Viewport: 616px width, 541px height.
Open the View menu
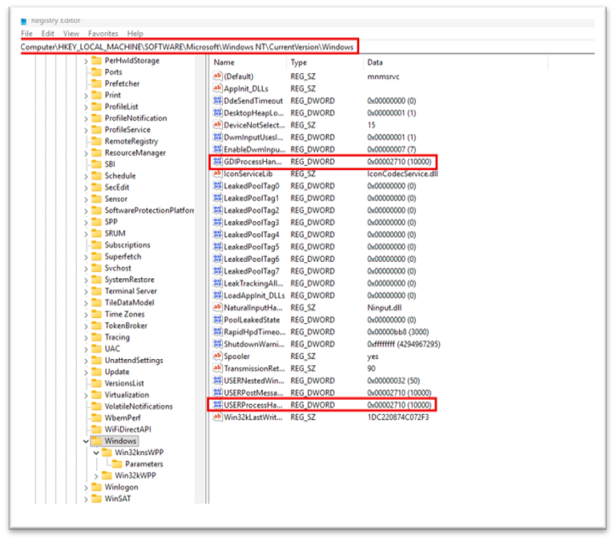pos(71,33)
